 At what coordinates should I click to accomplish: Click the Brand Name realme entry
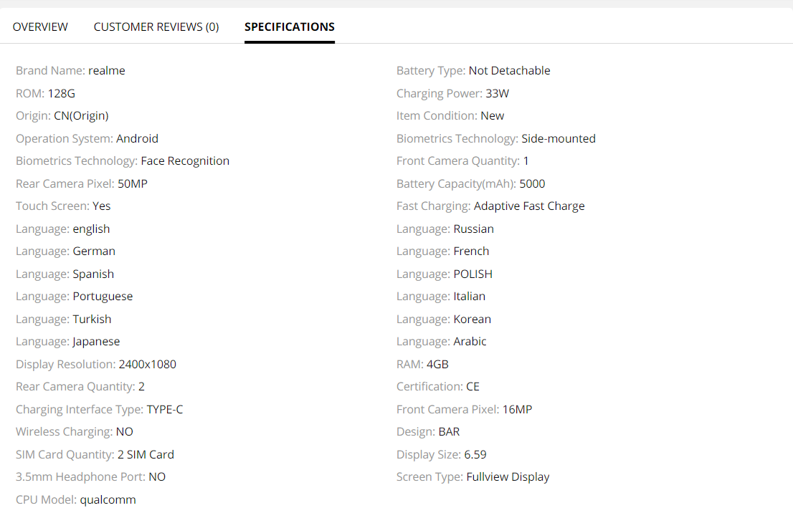click(x=70, y=70)
